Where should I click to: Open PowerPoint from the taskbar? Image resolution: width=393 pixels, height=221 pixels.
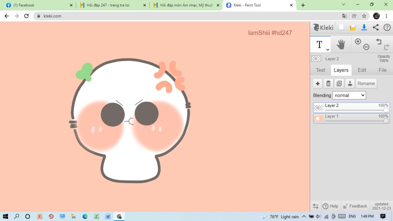(40, 216)
